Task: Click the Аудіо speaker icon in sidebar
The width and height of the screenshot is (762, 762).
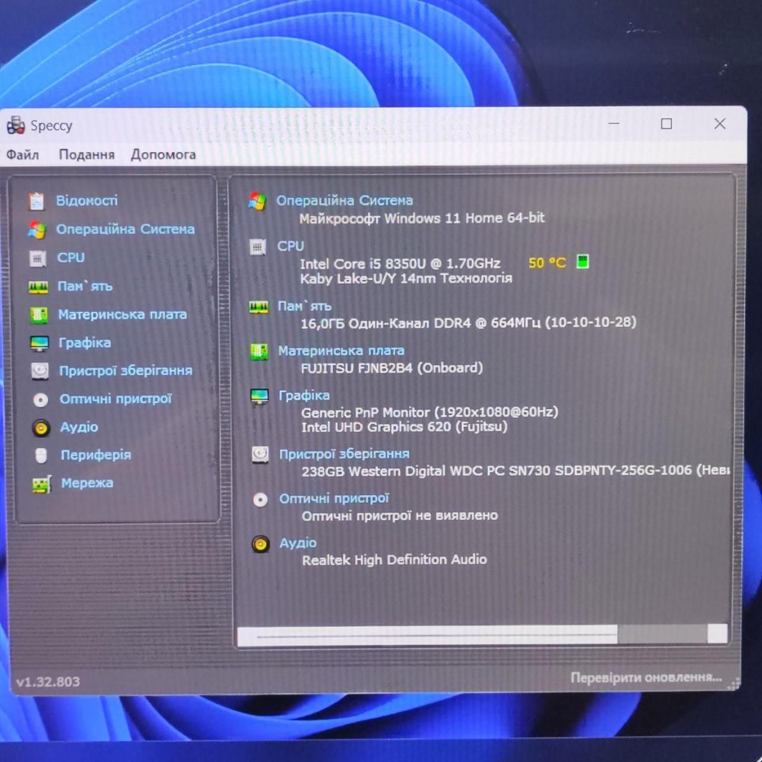Action: tap(41, 427)
